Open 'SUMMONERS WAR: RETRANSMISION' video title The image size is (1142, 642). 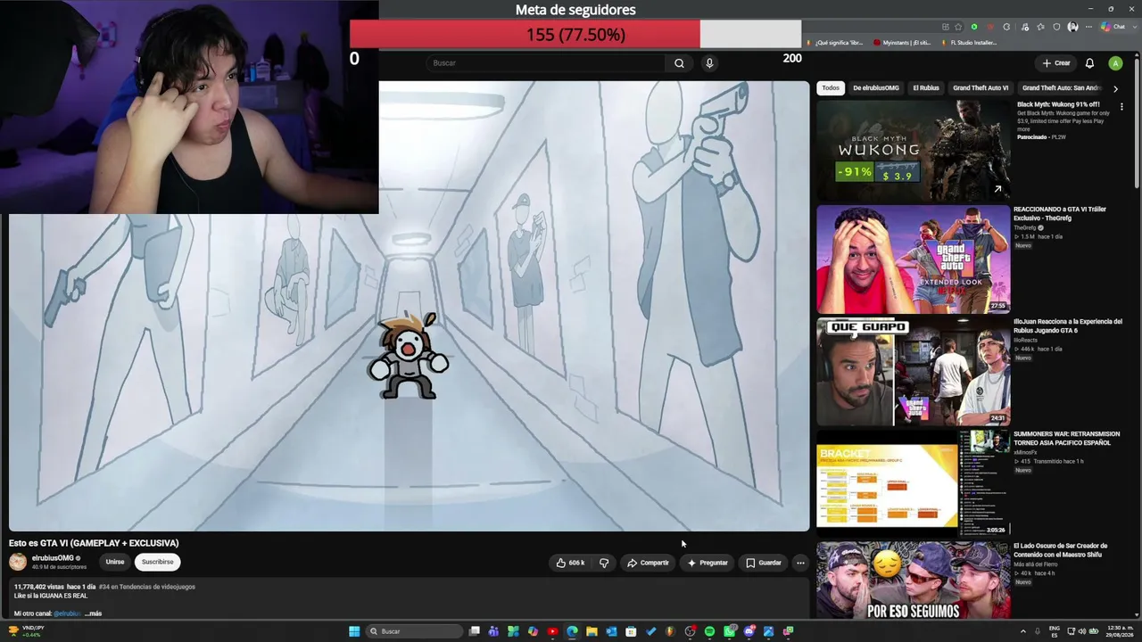pyautogui.click(x=1066, y=438)
